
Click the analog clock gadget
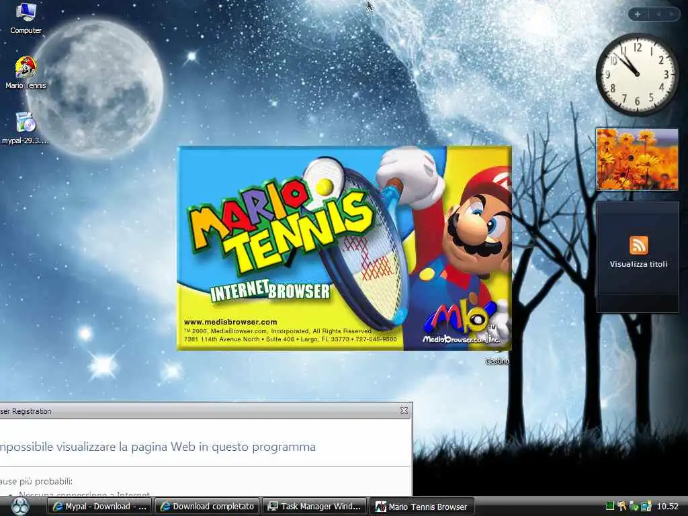pos(637,75)
